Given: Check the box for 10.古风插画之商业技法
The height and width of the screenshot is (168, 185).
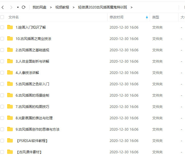Looking at the screenshot, I should point(2,39).
